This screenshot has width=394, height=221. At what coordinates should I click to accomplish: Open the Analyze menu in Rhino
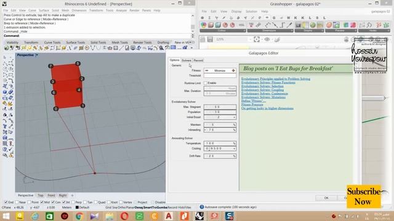[x=121, y=10]
